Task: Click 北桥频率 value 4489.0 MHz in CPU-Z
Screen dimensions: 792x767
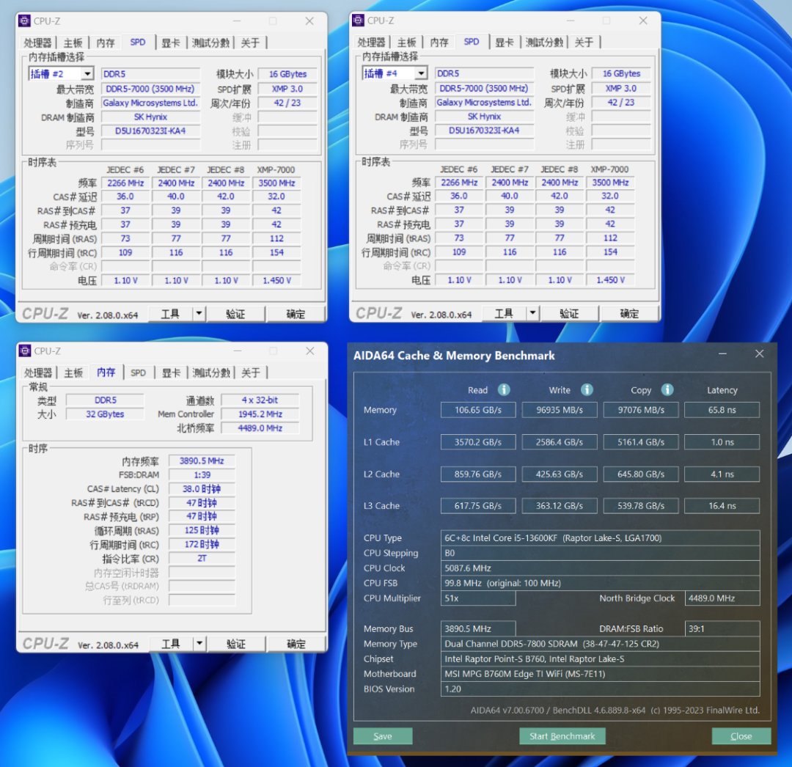Action: [x=260, y=428]
